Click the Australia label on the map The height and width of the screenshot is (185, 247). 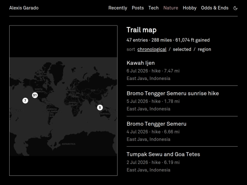click(x=106, y=114)
